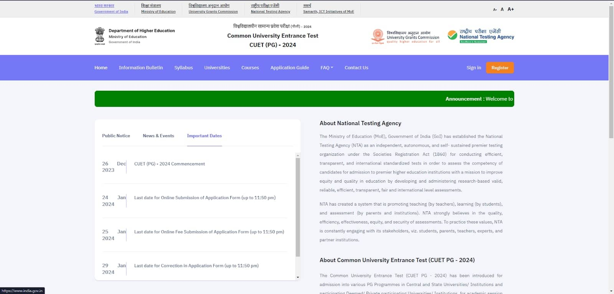Click 'About National Testing Agency' heading
This screenshot has height=294, width=614.
point(360,123)
